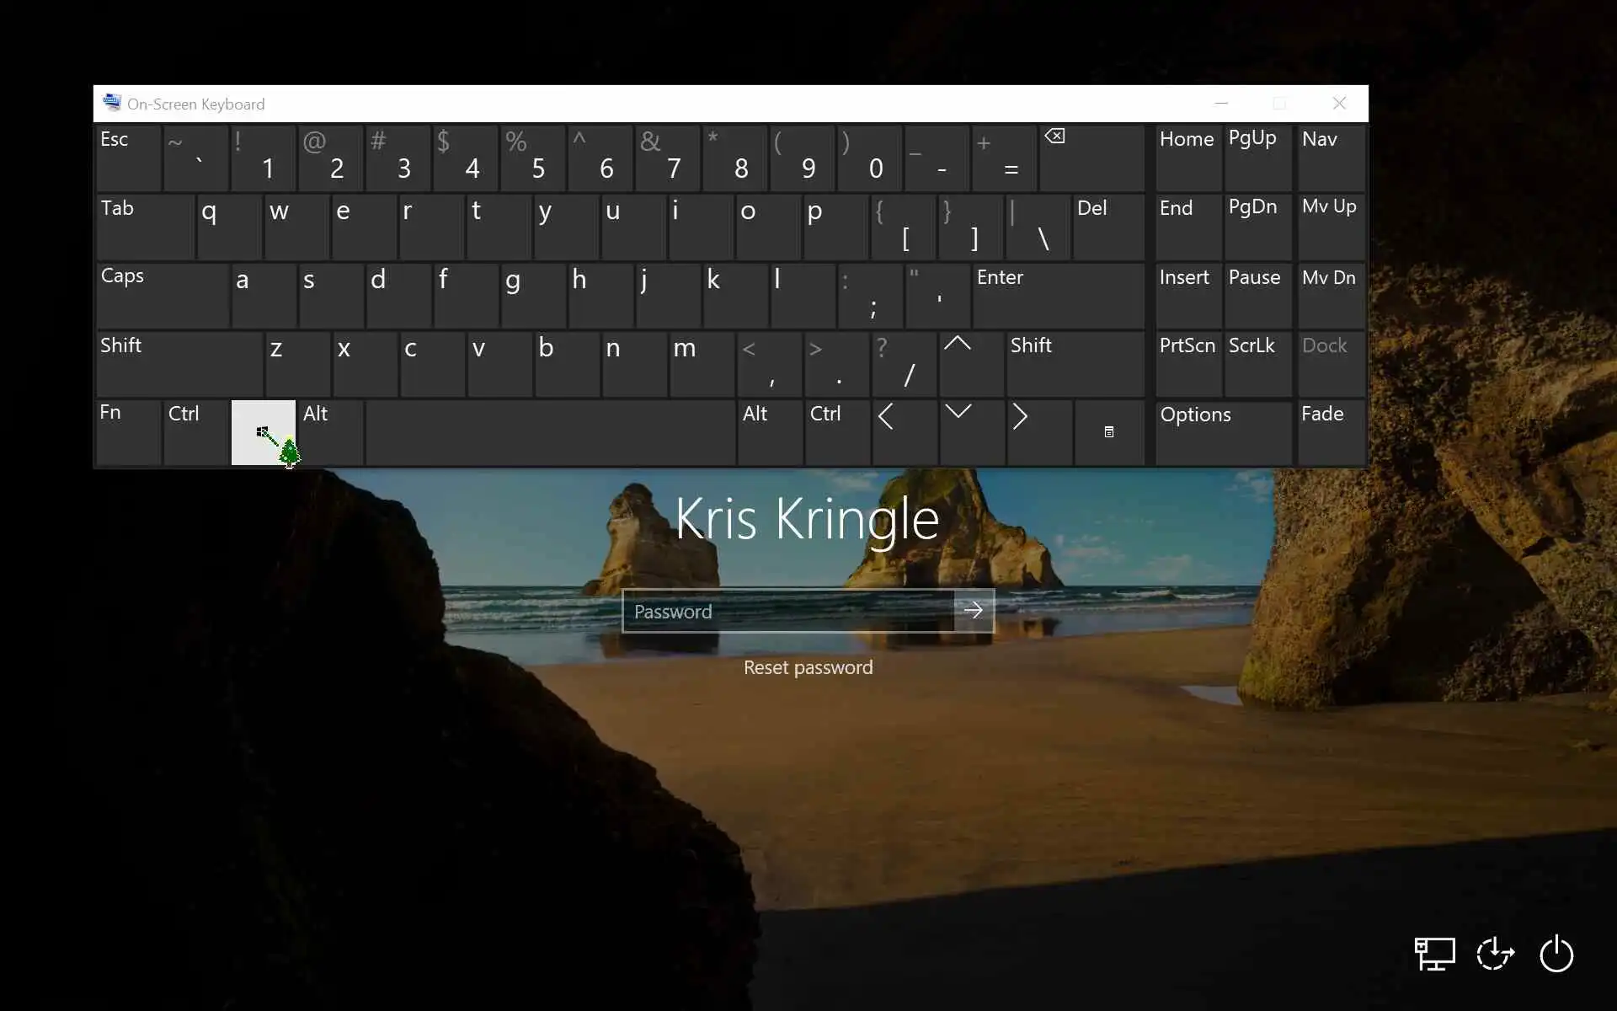Click the Password input field
Screen dimensions: 1617x1011
[787, 611]
